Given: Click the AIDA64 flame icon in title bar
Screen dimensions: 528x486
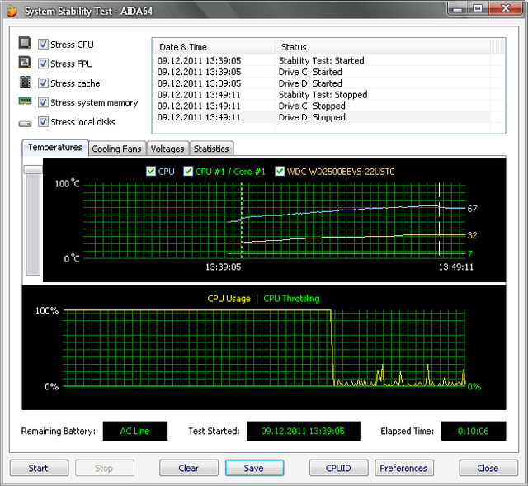Looking at the screenshot, I should pos(12,12).
